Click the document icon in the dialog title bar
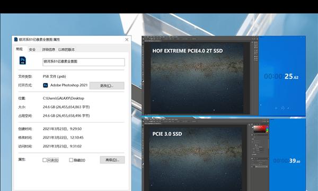318x191 pixels. [x=16, y=39]
